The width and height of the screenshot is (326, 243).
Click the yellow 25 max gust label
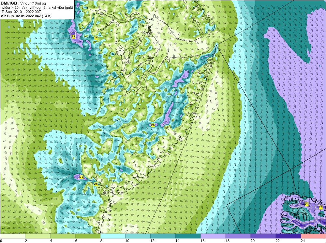[x=96, y=184]
